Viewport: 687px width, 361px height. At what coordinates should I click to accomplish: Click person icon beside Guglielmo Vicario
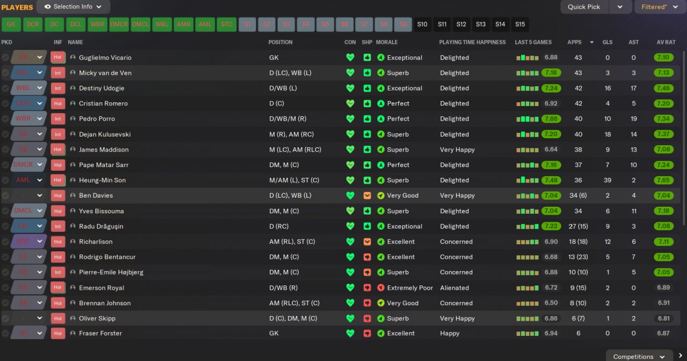coord(72,57)
